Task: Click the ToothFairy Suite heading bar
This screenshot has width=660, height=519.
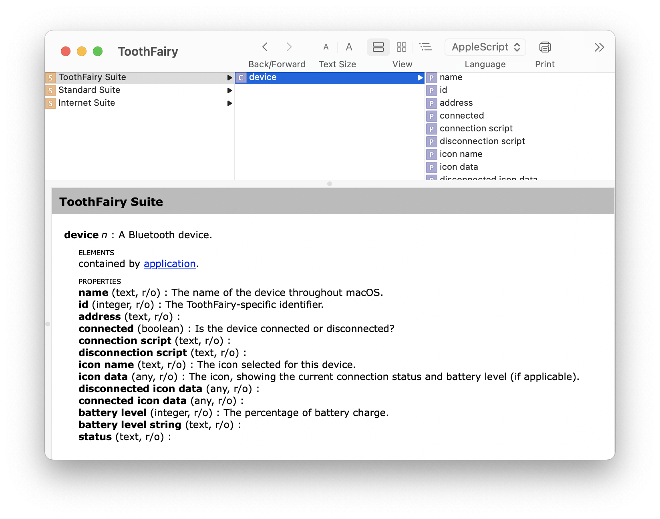Action: point(333,201)
